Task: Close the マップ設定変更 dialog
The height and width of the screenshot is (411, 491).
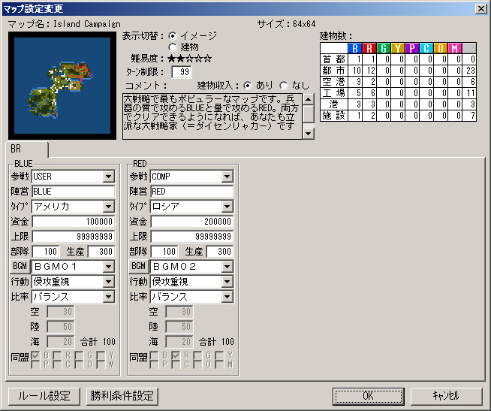Action: pyautogui.click(x=481, y=9)
